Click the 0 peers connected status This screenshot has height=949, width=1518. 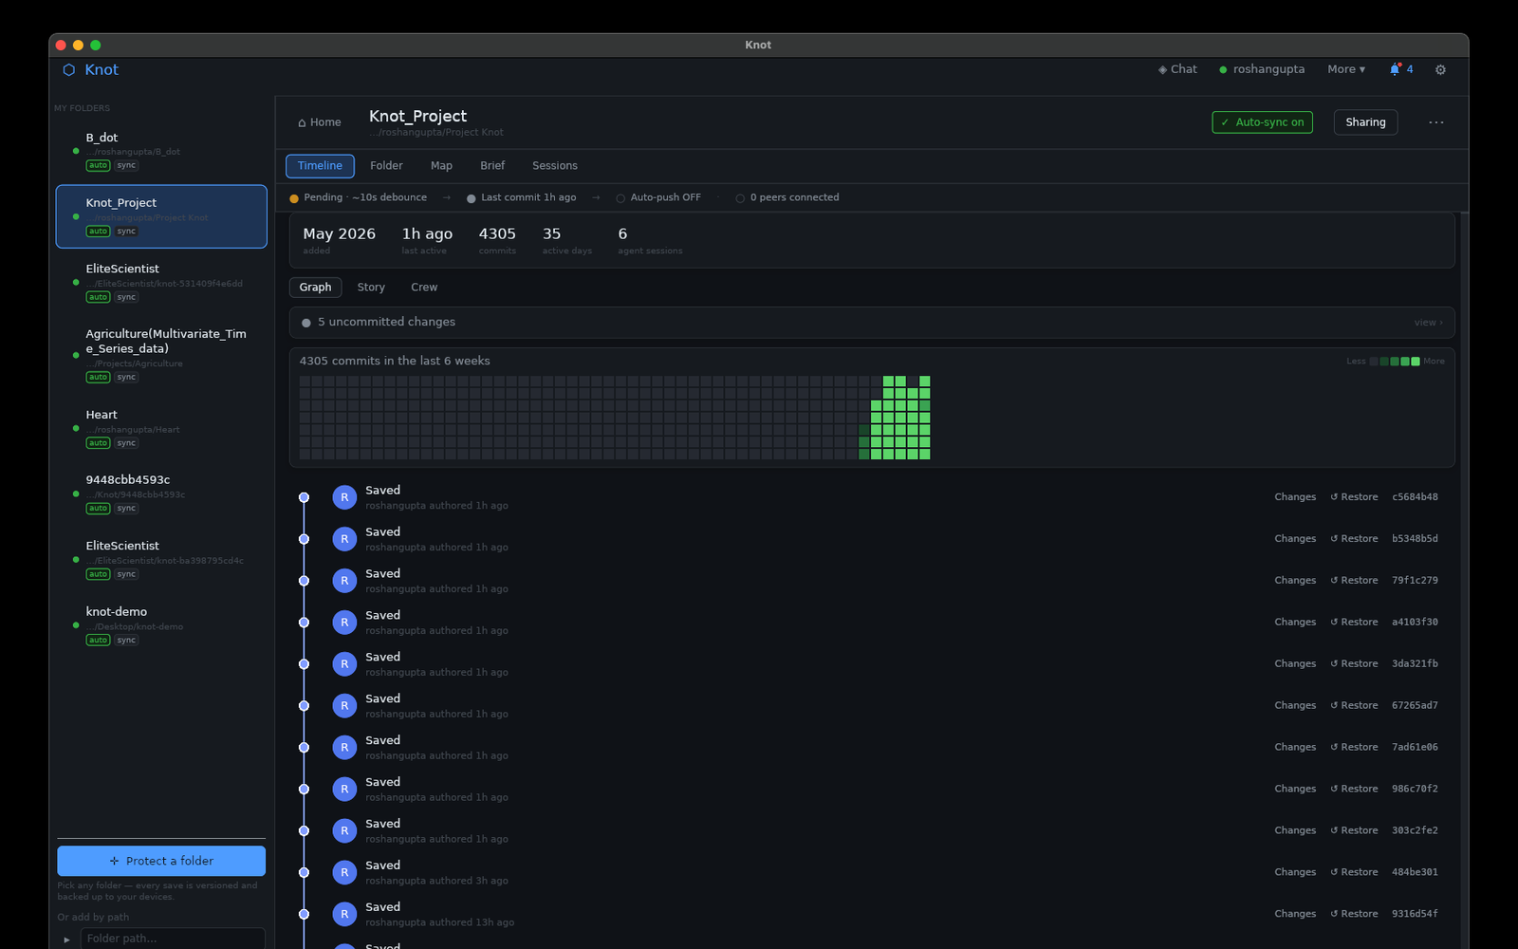(x=787, y=197)
